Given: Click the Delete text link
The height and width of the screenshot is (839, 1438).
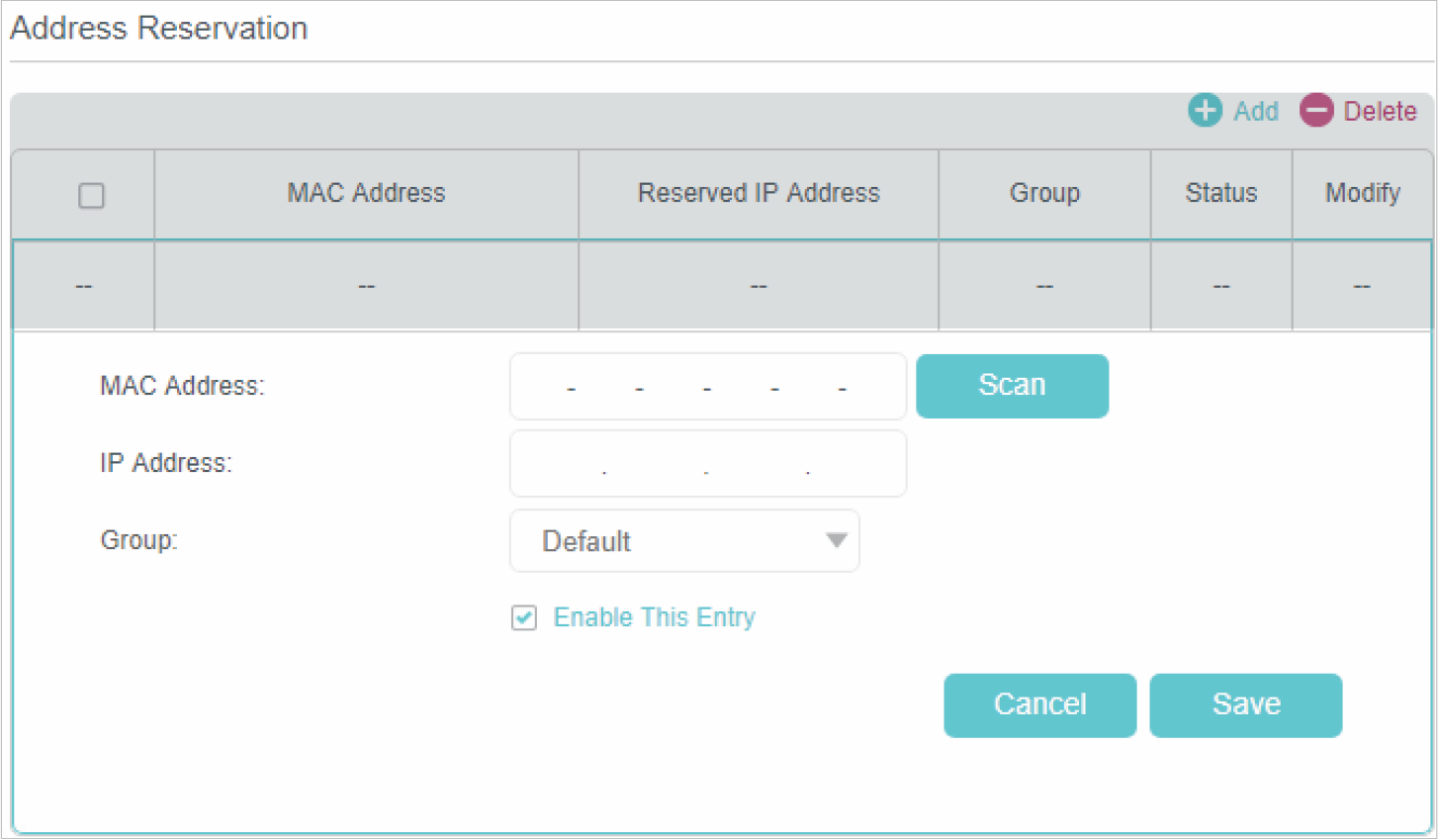Looking at the screenshot, I should [x=1380, y=111].
